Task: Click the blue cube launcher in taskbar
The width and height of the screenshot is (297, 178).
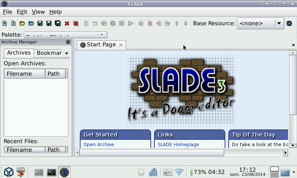Action: 9,172
